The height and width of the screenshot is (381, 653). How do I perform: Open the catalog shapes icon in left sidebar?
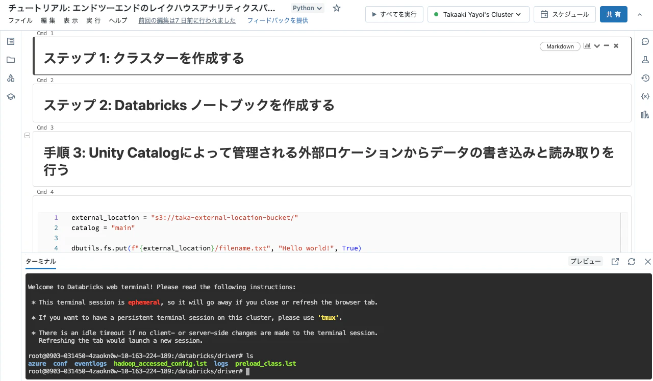point(11,78)
